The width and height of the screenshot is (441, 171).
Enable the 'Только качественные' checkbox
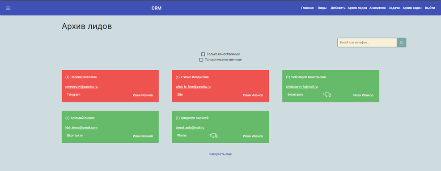click(x=203, y=54)
